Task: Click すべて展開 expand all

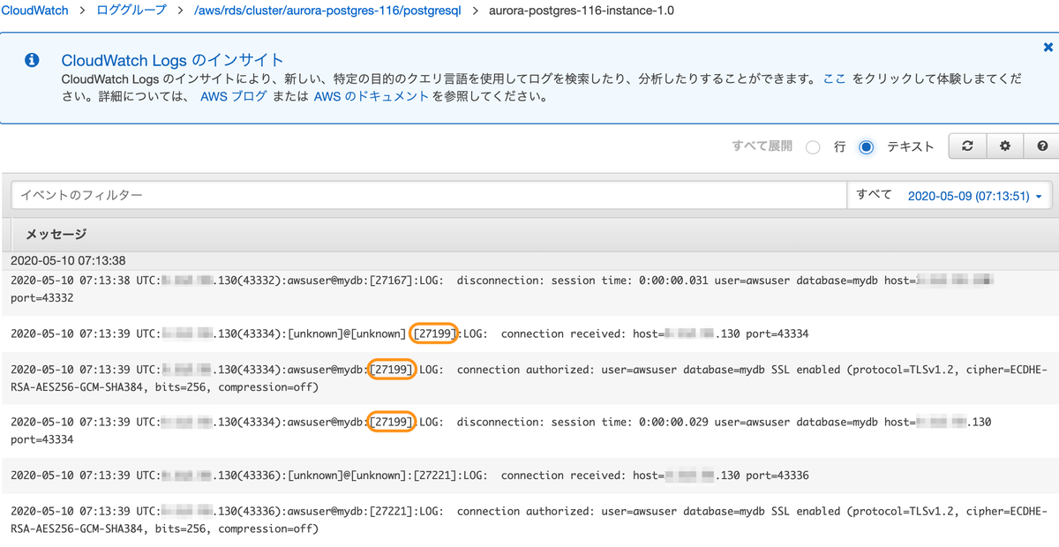Action: tap(762, 146)
